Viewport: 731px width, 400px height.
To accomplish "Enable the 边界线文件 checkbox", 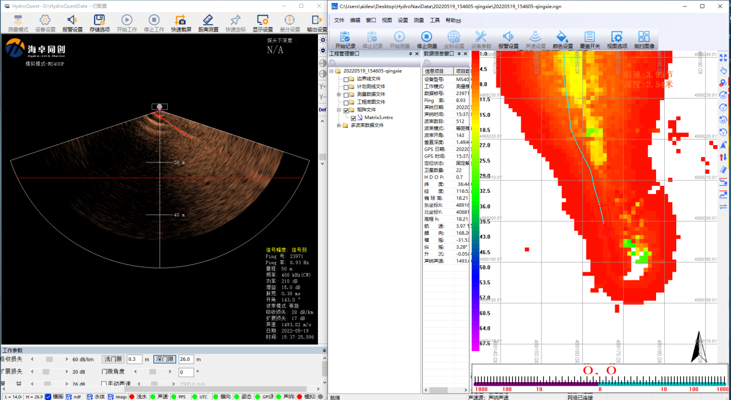I will coord(344,79).
